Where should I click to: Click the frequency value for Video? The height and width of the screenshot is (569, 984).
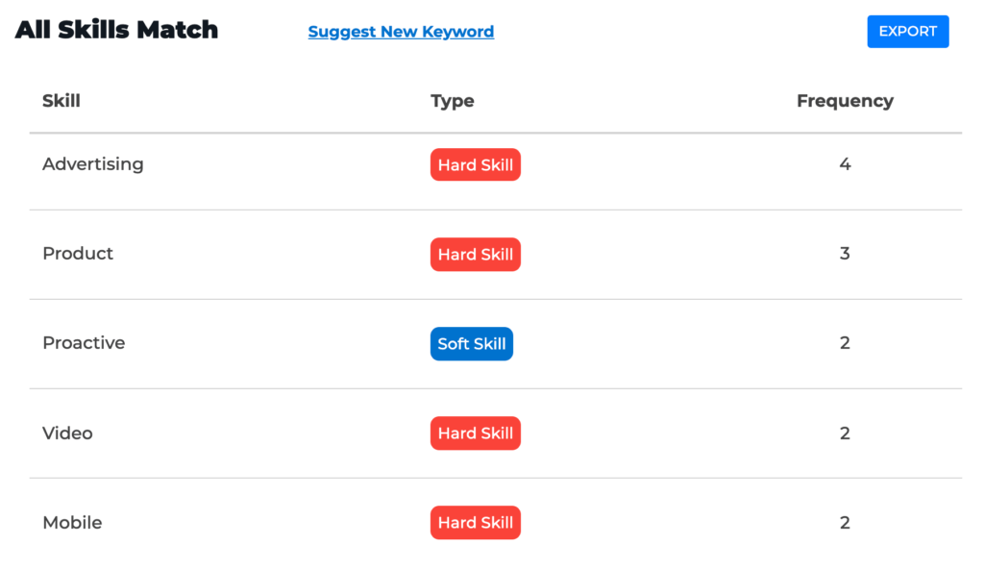click(845, 433)
